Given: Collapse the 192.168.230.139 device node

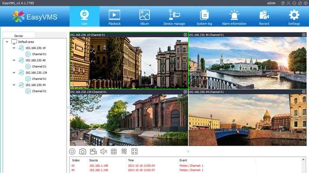Looking at the screenshot, I should coord(14,73).
